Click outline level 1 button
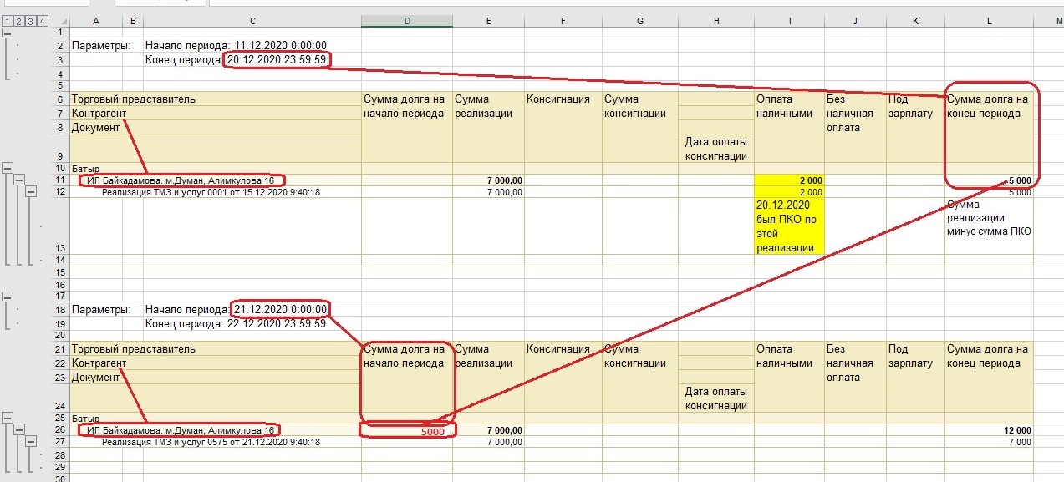The height and width of the screenshot is (482, 1064). pos(7,20)
